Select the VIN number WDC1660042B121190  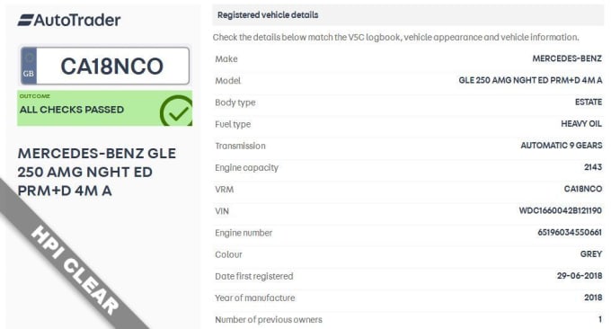point(561,211)
